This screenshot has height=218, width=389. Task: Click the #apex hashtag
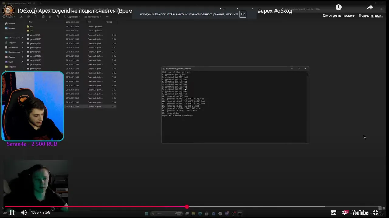[265, 11]
